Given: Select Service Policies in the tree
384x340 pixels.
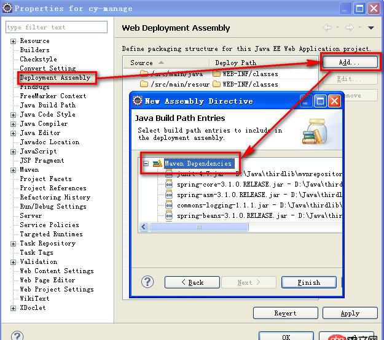Looking at the screenshot, I should click(x=50, y=225).
